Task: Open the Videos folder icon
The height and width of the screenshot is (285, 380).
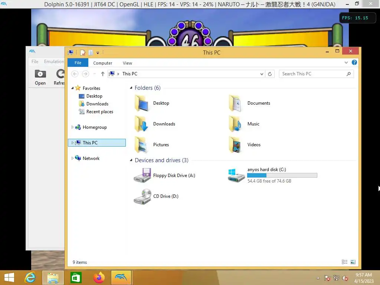Action: click(235, 145)
